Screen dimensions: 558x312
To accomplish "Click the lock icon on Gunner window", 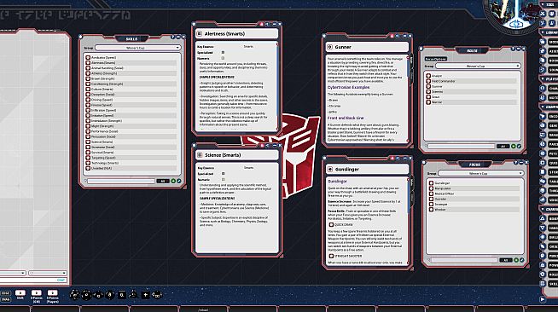I will point(392,37).
